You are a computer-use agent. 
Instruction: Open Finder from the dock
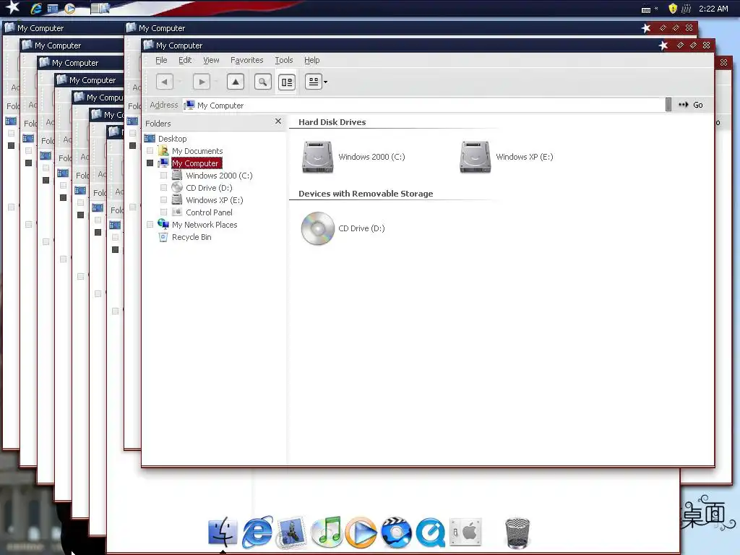[223, 531]
